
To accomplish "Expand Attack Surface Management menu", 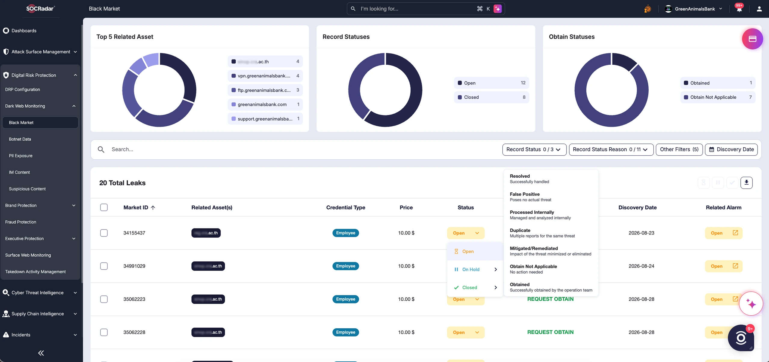I will 41,52.
